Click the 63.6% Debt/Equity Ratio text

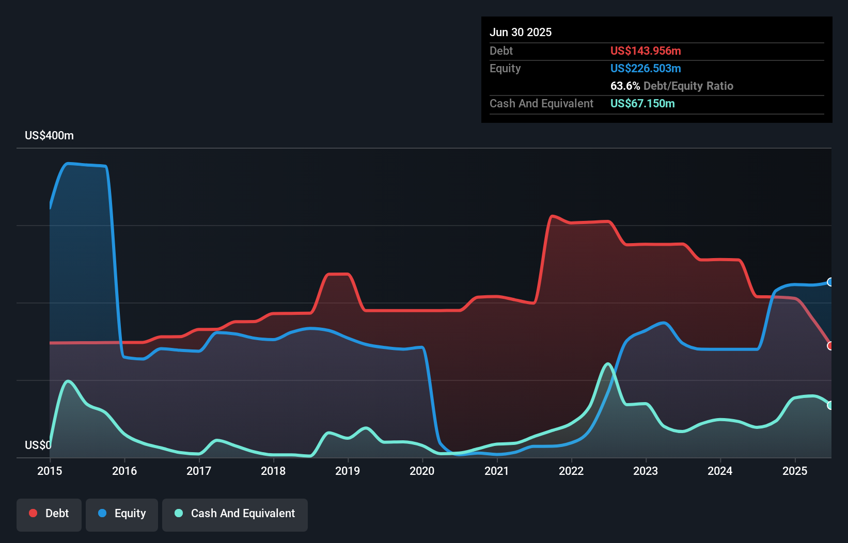point(672,86)
